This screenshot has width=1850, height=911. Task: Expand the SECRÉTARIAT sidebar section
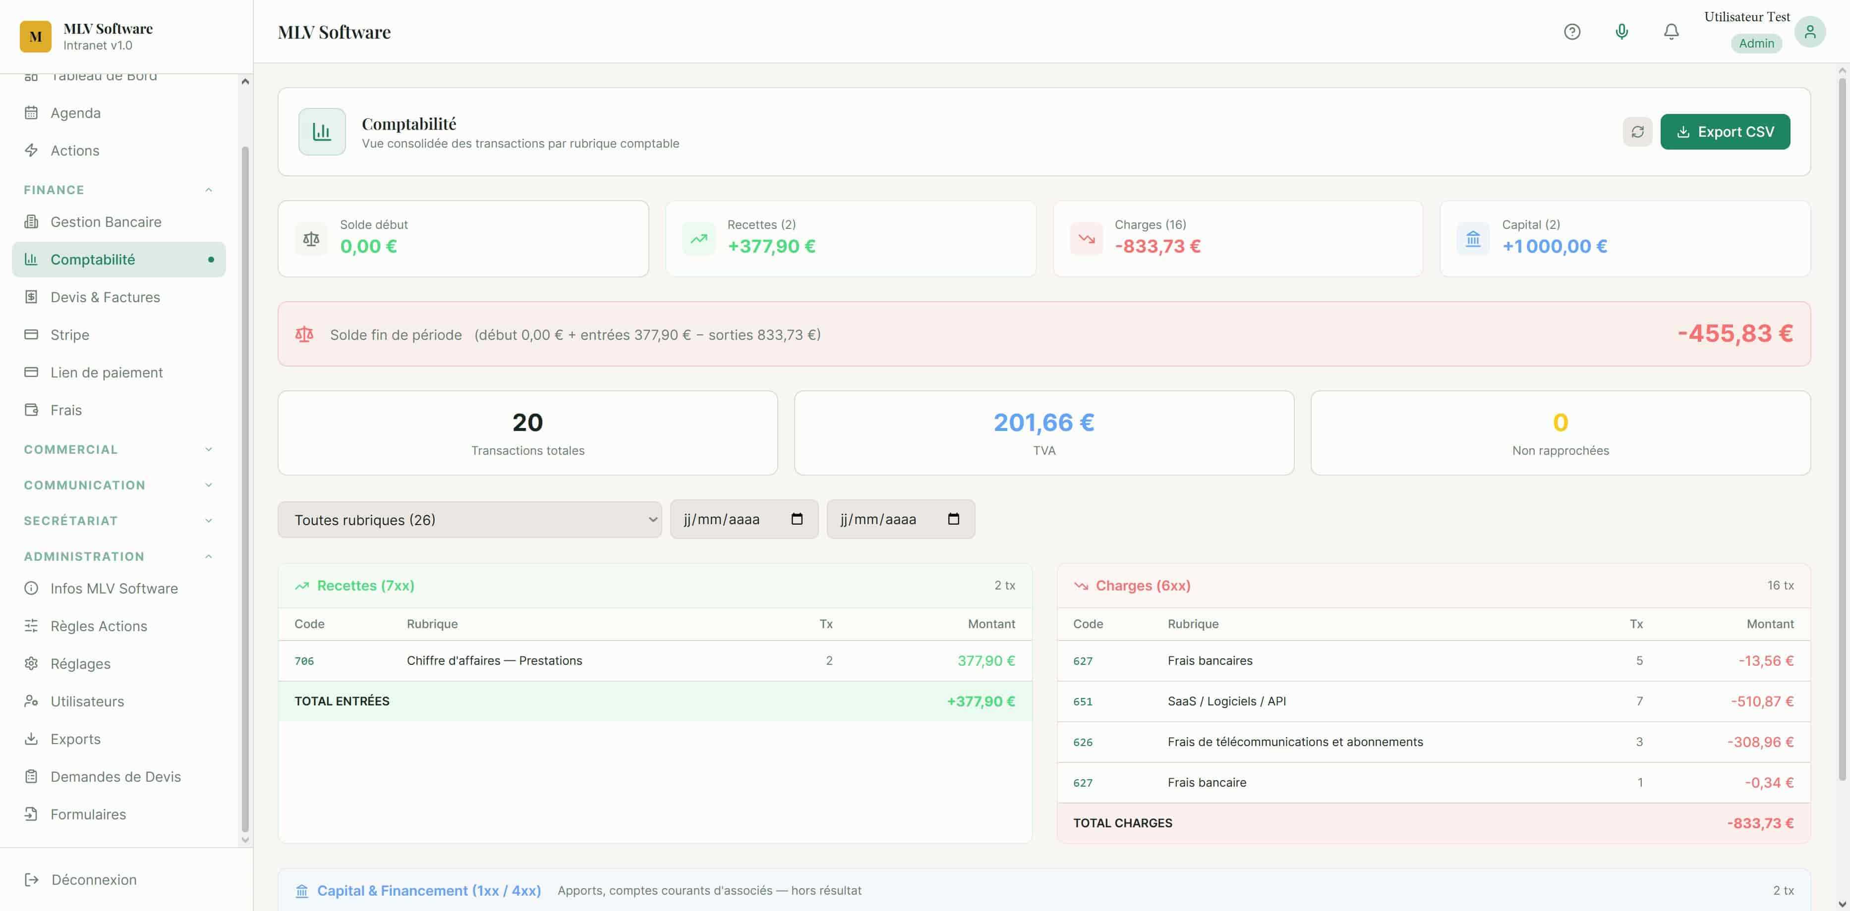(118, 521)
